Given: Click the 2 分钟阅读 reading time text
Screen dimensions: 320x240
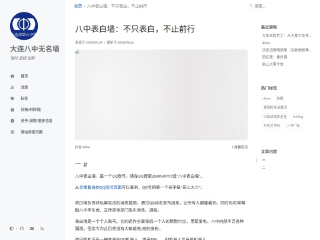Looking at the screenshot, I should coord(239,147).
